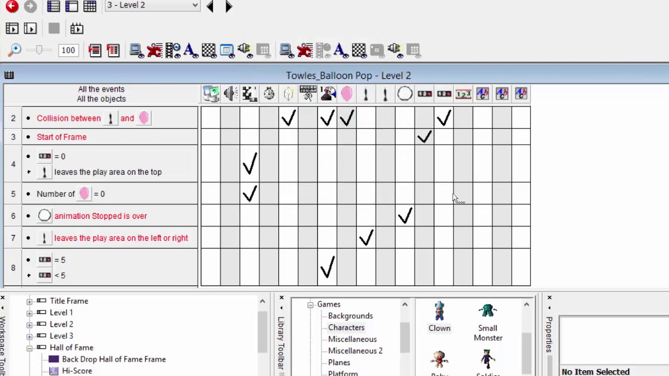The height and width of the screenshot is (376, 669).
Task: Select Back Drop Hall of Fame Frame item
Action: pyautogui.click(x=113, y=359)
